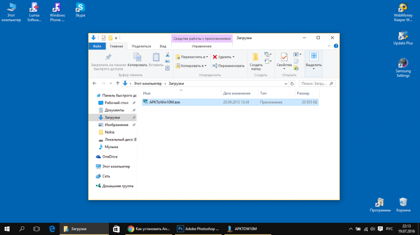Click the Выделить selection grid icon
This screenshot has height=235, width=420.
[314, 56]
